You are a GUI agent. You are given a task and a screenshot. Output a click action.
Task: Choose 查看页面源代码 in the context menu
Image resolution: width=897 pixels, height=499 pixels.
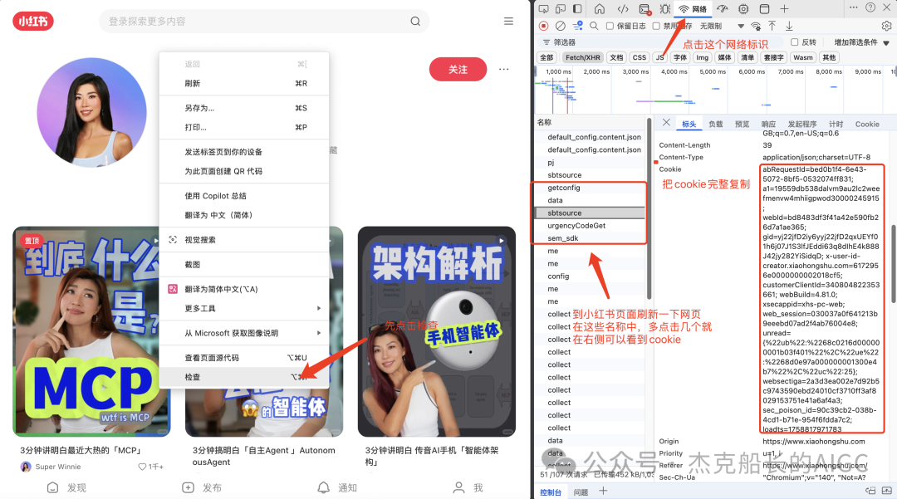tap(245, 358)
